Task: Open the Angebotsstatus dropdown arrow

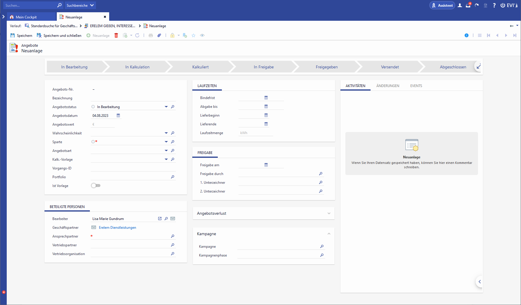Action: click(x=166, y=107)
